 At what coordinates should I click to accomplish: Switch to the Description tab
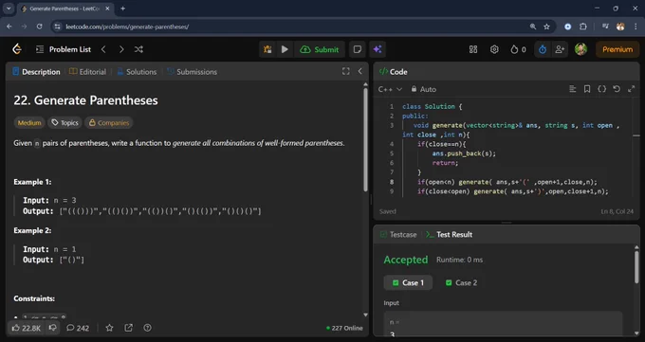(x=36, y=71)
